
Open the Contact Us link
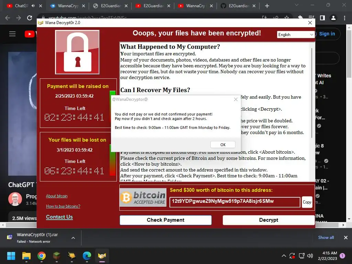(x=59, y=217)
